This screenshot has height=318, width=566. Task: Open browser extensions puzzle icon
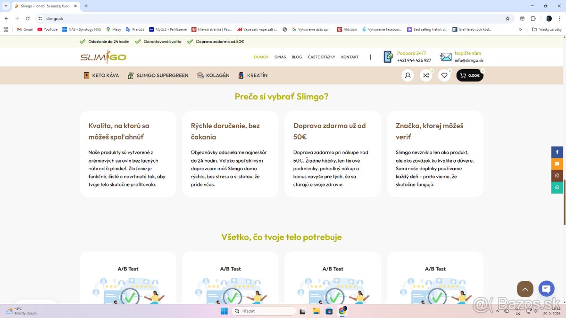(533, 18)
